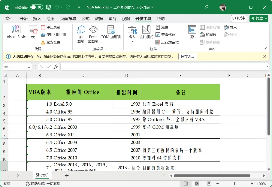
Task: Click 辅助功能: 一切就绪 status
Action: point(43,184)
